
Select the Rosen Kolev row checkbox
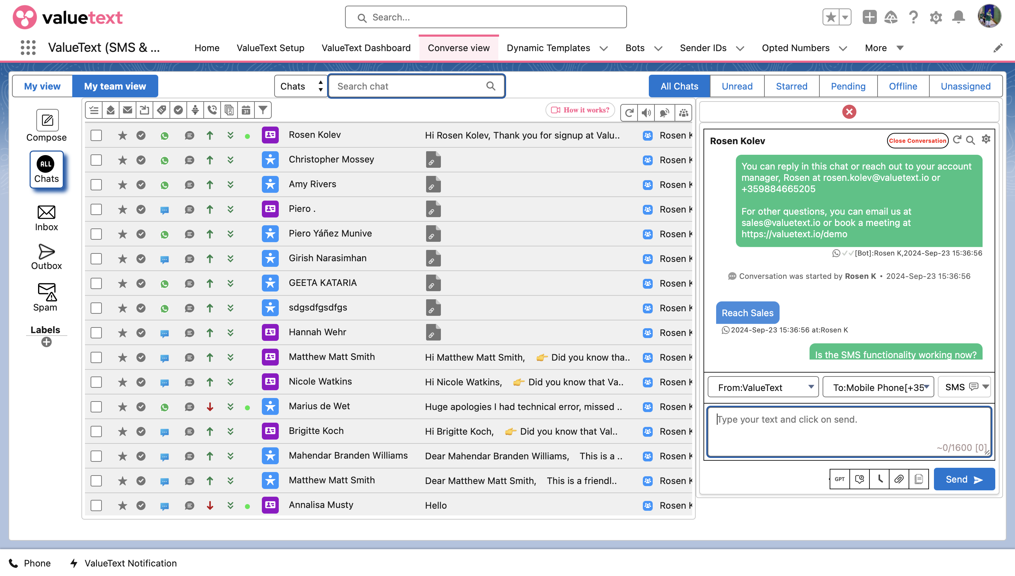pos(96,135)
